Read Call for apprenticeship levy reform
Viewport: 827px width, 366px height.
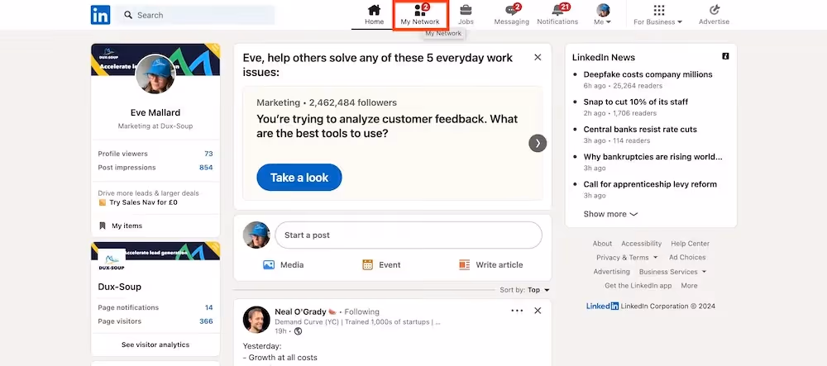point(650,184)
